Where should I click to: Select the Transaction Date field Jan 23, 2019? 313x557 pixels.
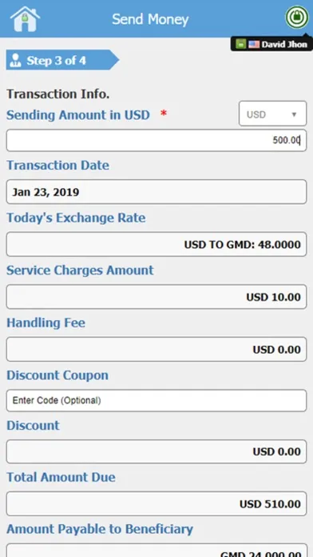coord(156,192)
